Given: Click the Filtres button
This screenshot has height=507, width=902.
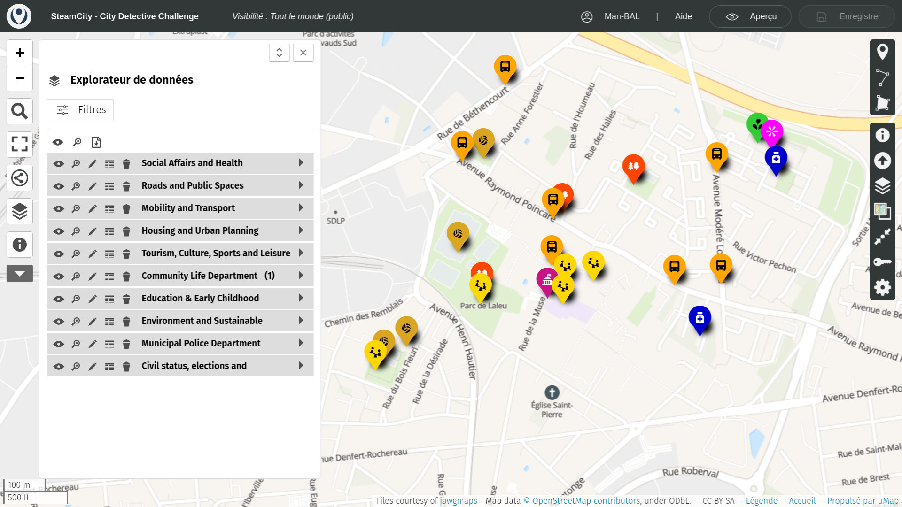Looking at the screenshot, I should (80, 110).
